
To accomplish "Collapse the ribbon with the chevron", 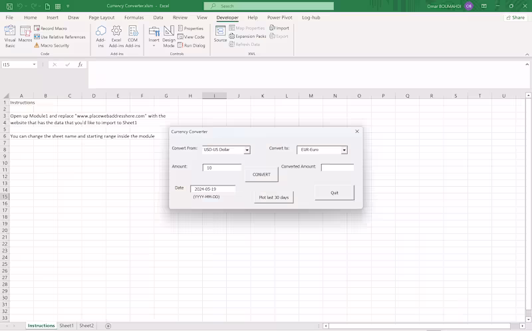I will point(527,55).
